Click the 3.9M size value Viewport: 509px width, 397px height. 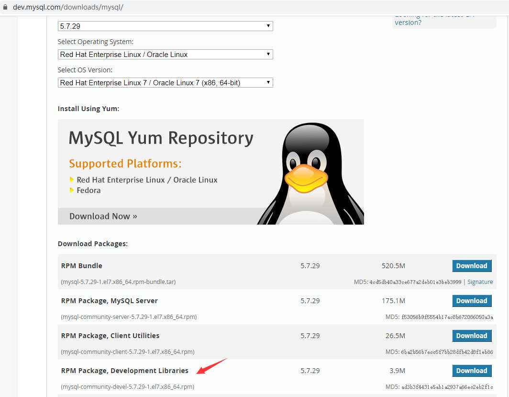[x=397, y=371]
